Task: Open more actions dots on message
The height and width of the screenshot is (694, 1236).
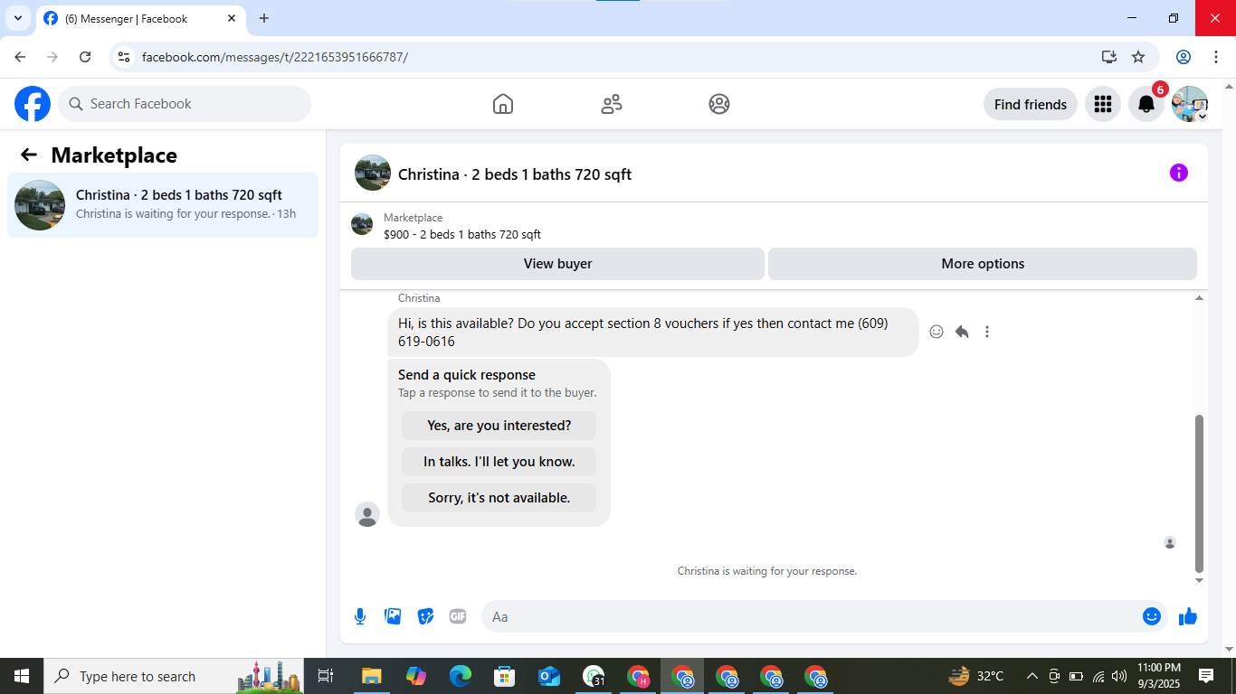Action: tap(987, 332)
